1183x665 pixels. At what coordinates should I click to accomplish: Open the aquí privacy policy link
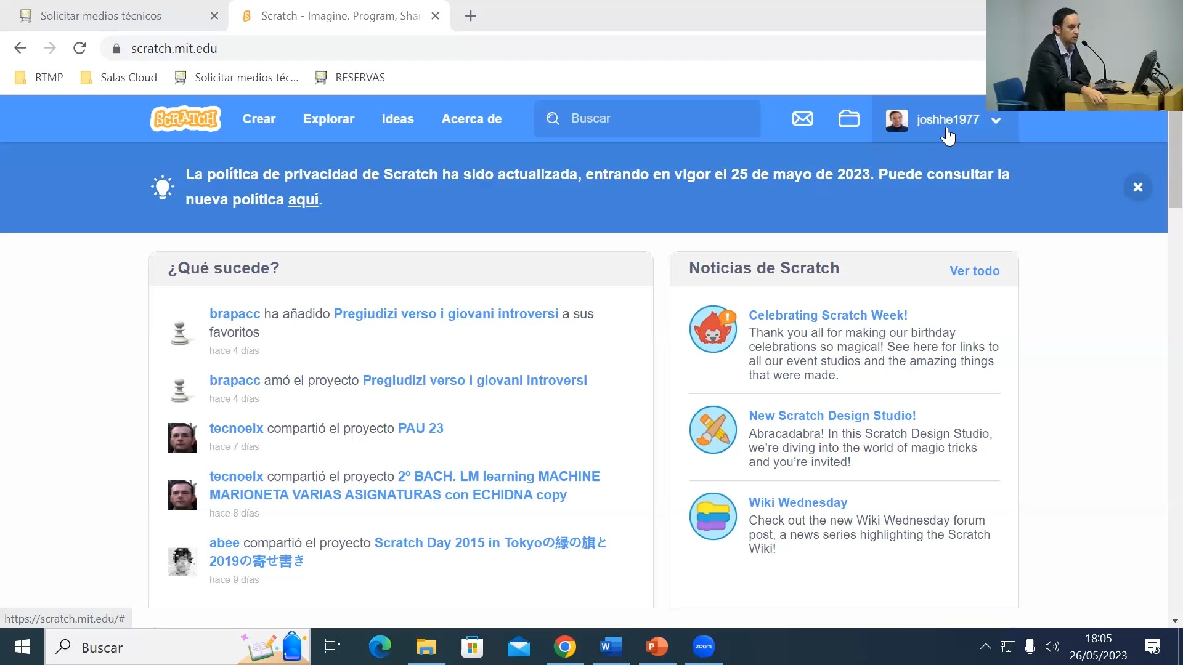click(303, 200)
